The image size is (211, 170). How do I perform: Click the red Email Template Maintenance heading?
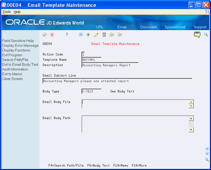tap(115, 44)
